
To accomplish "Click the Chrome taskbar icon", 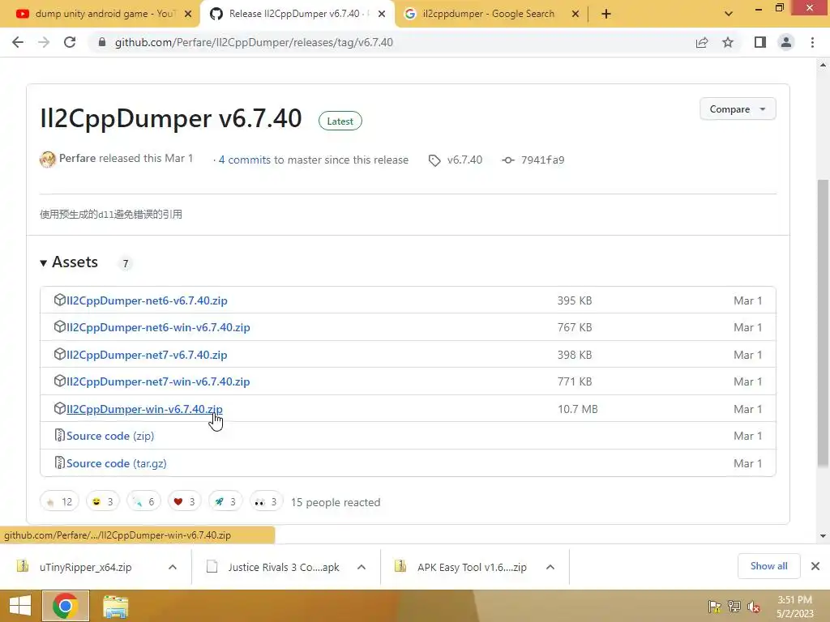I will tap(66, 606).
